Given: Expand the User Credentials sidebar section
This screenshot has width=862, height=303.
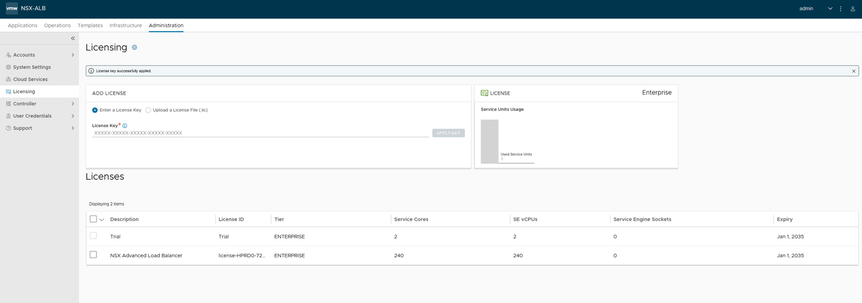Looking at the screenshot, I should click(73, 116).
